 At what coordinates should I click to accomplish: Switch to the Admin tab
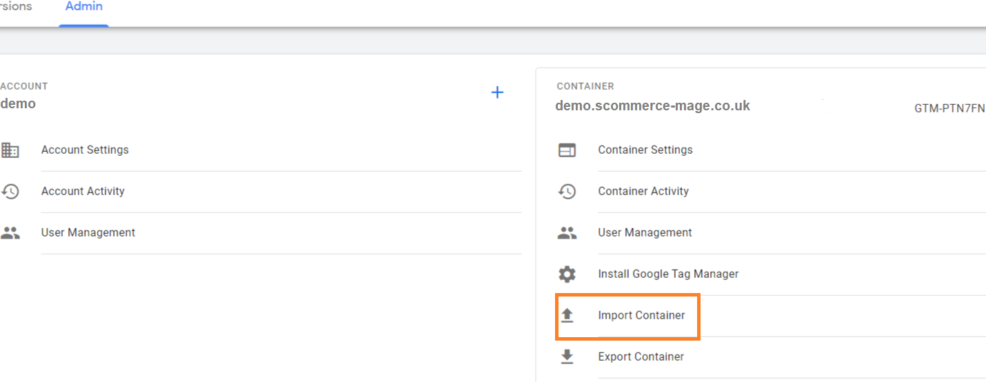coord(84,7)
